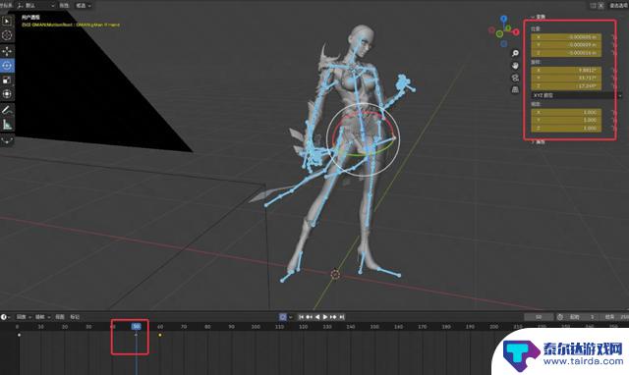629x375 pixels.
Task: Open the timeline View menu
Action: (x=60, y=317)
